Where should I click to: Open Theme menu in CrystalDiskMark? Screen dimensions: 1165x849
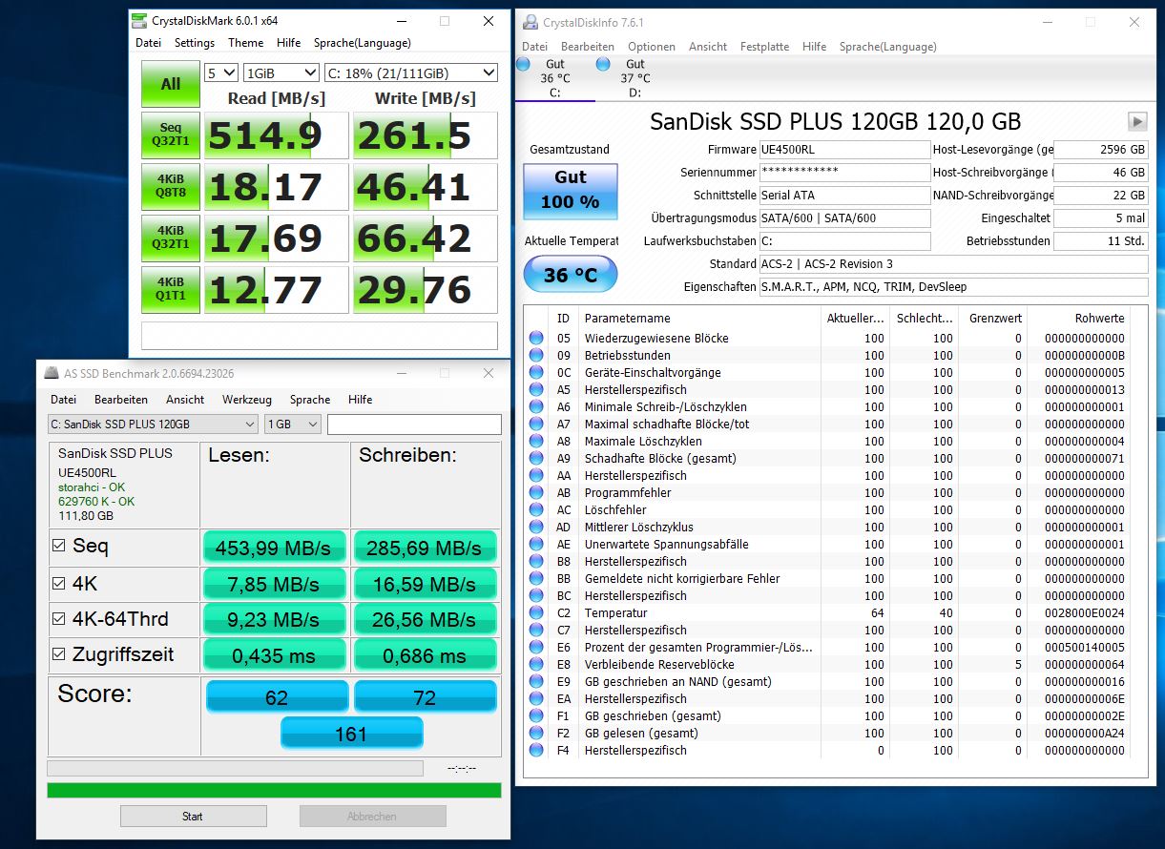click(245, 43)
